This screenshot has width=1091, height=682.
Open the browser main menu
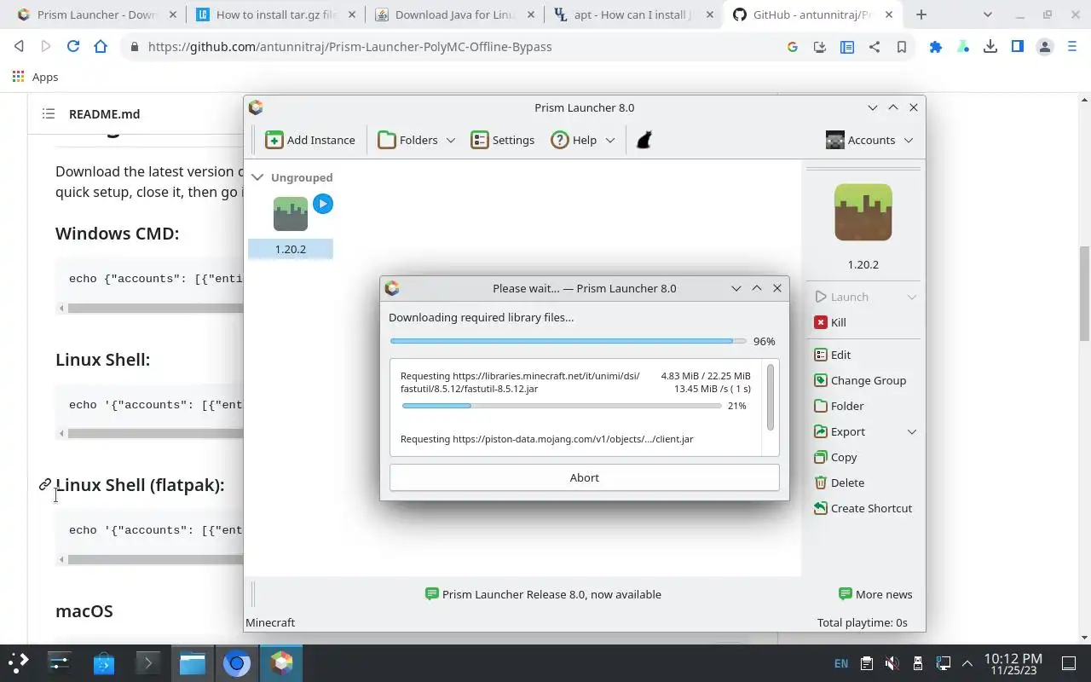1072,47
